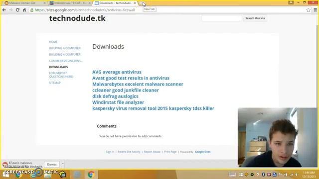Open the AVG average antivirus link
The image size is (319, 179).
pos(117,72)
